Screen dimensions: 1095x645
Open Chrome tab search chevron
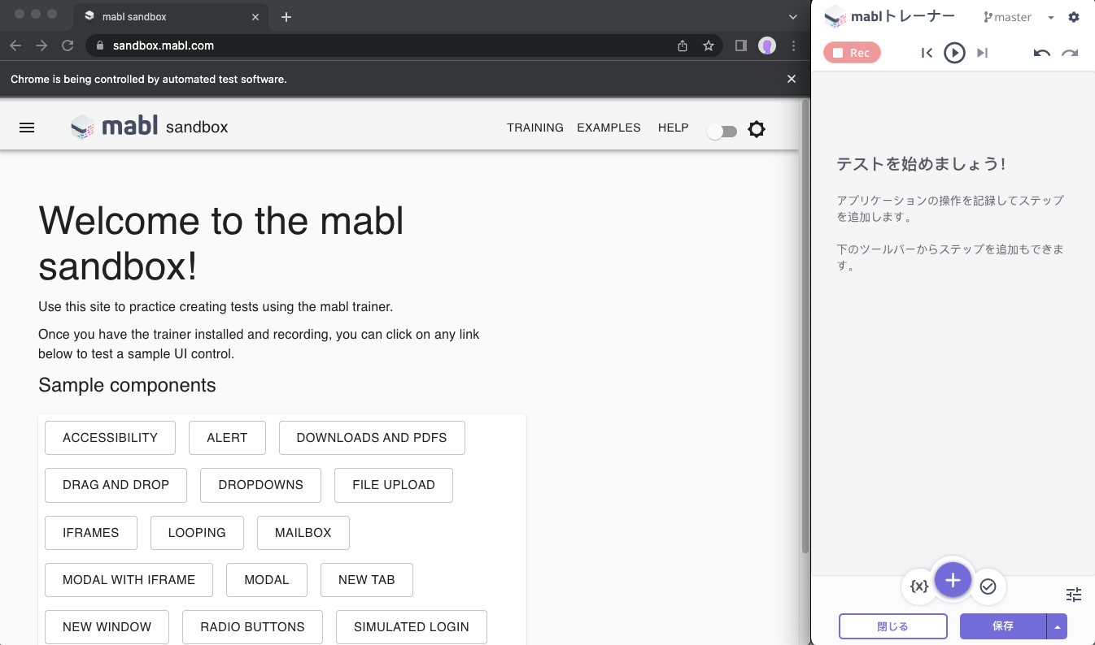[794, 16]
